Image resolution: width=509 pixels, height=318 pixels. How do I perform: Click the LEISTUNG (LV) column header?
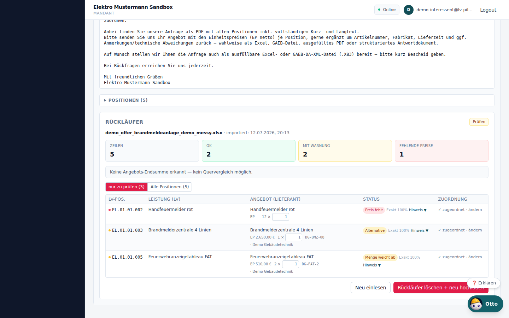(x=164, y=199)
